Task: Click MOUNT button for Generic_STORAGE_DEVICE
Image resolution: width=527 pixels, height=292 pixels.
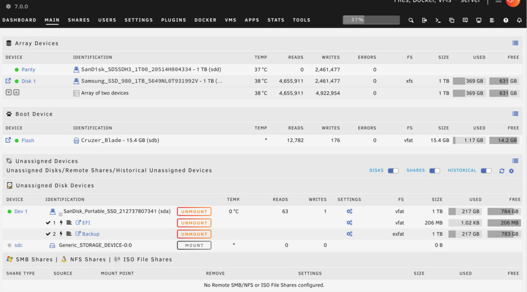Action: click(194, 245)
